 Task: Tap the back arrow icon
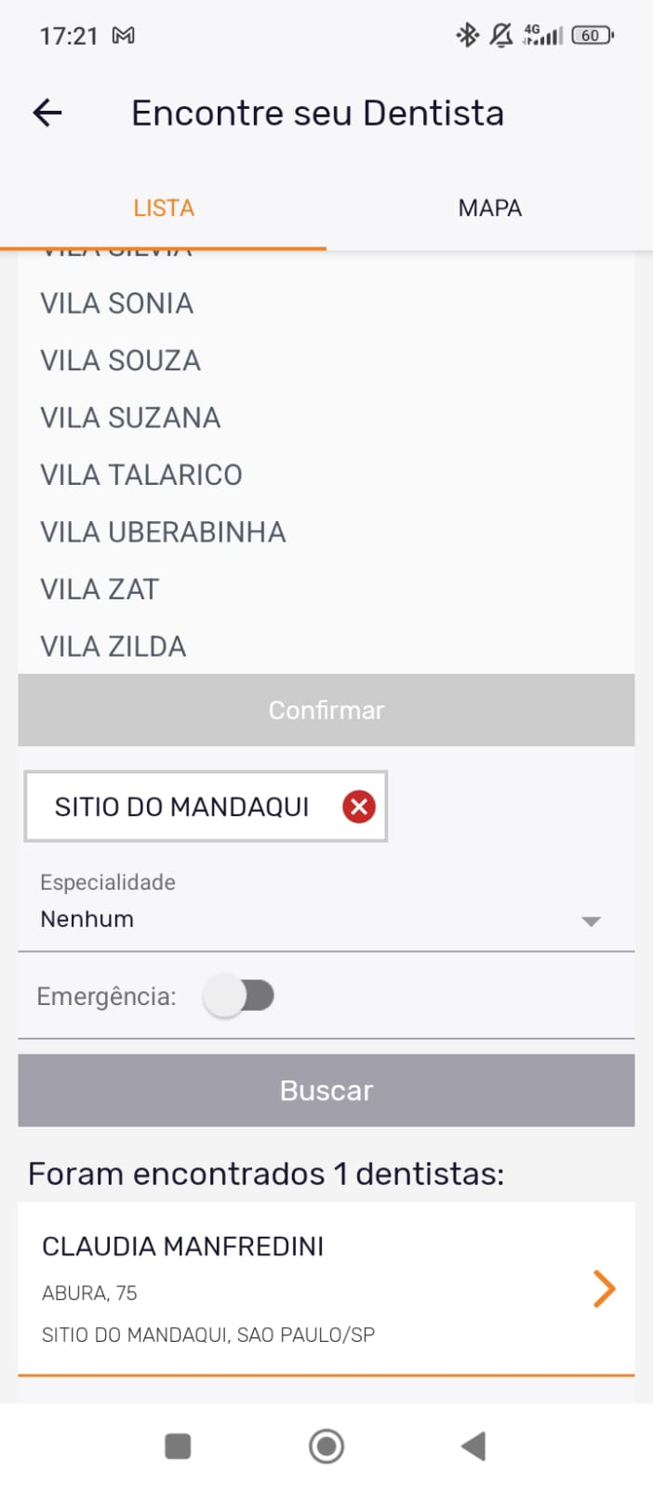click(47, 114)
